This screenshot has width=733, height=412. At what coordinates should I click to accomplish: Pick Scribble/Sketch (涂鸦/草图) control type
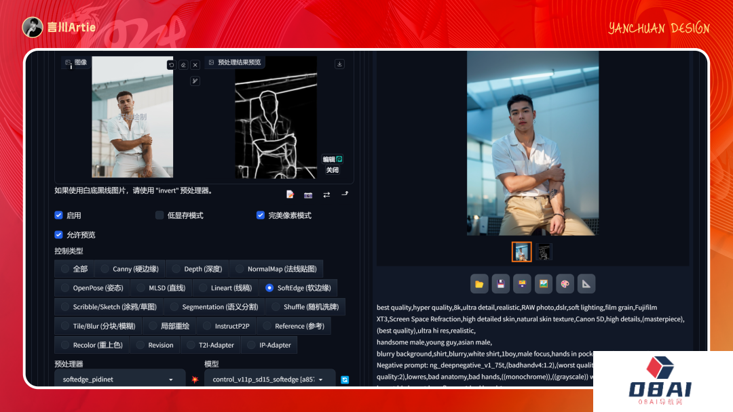[x=109, y=307]
